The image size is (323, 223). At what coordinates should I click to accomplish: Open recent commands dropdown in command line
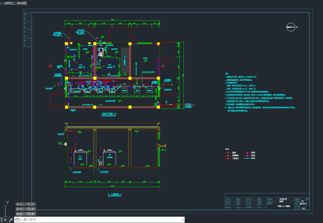pyautogui.click(x=18, y=220)
